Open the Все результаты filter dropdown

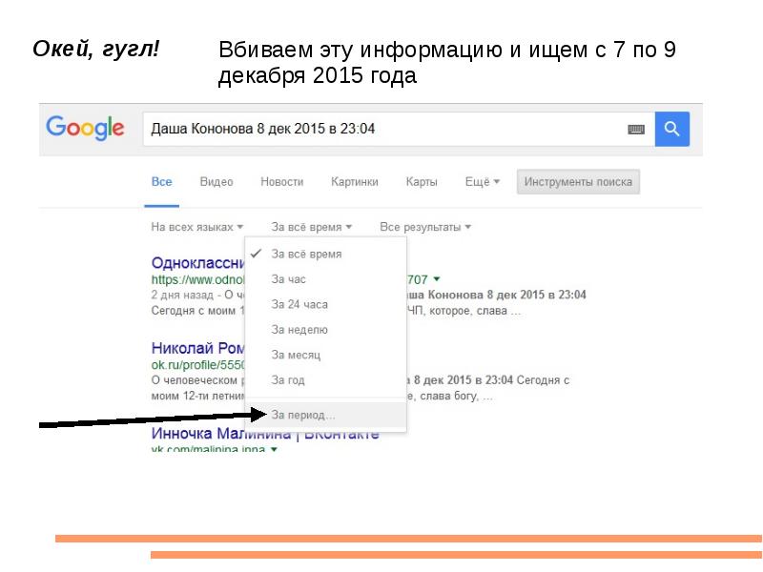click(425, 227)
